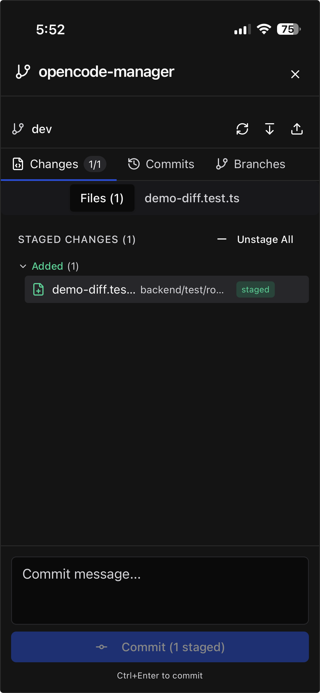Pull latest changes on dev branch
The height and width of the screenshot is (693, 320).
[269, 129]
